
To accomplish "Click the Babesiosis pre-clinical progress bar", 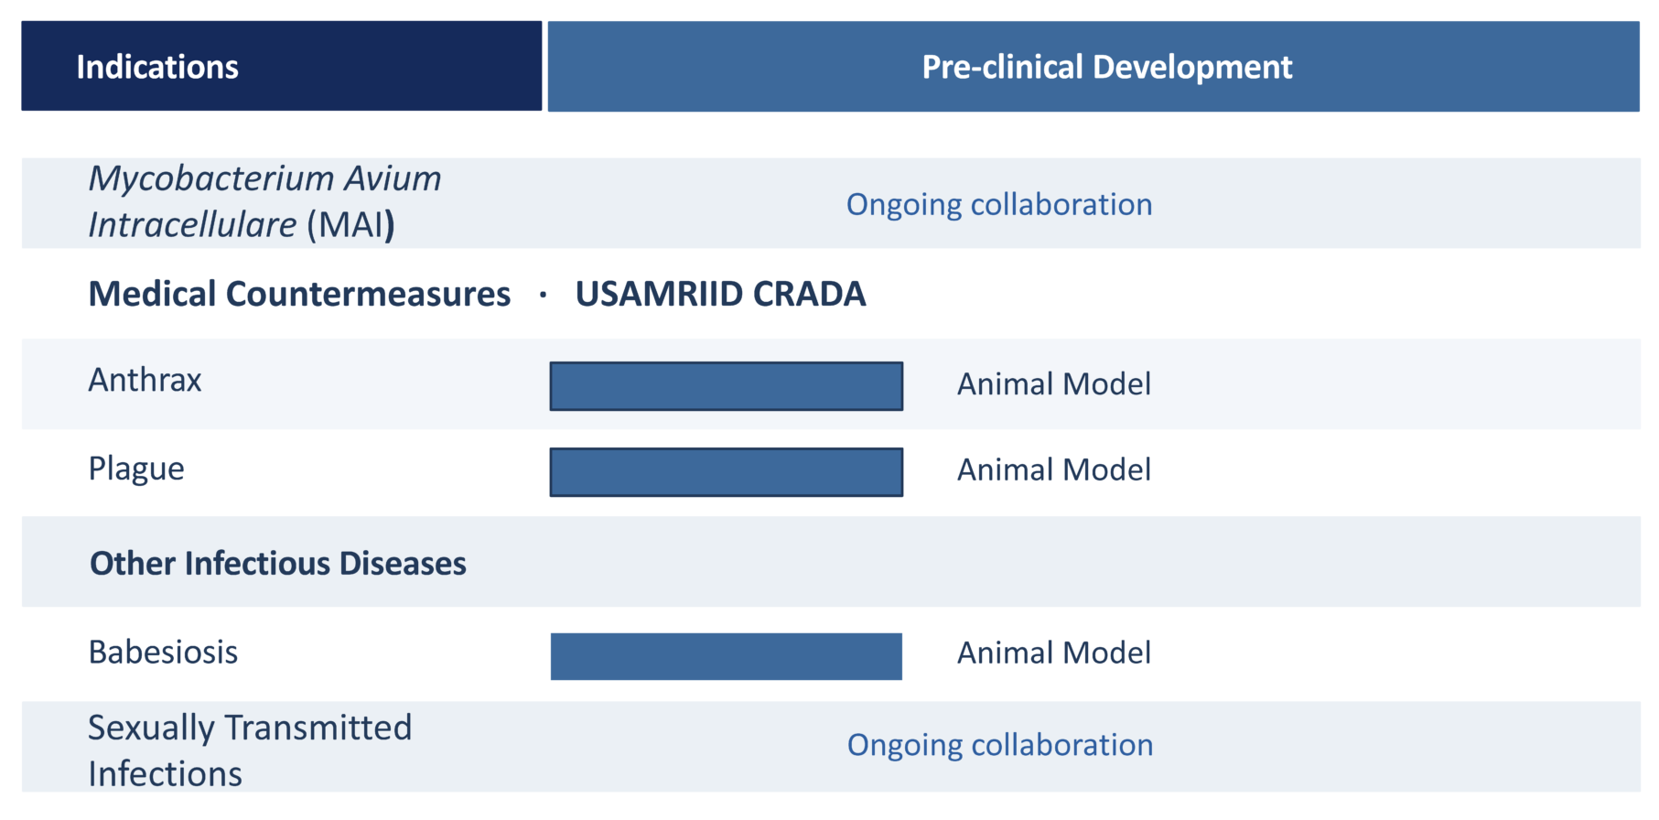I will coord(726,656).
